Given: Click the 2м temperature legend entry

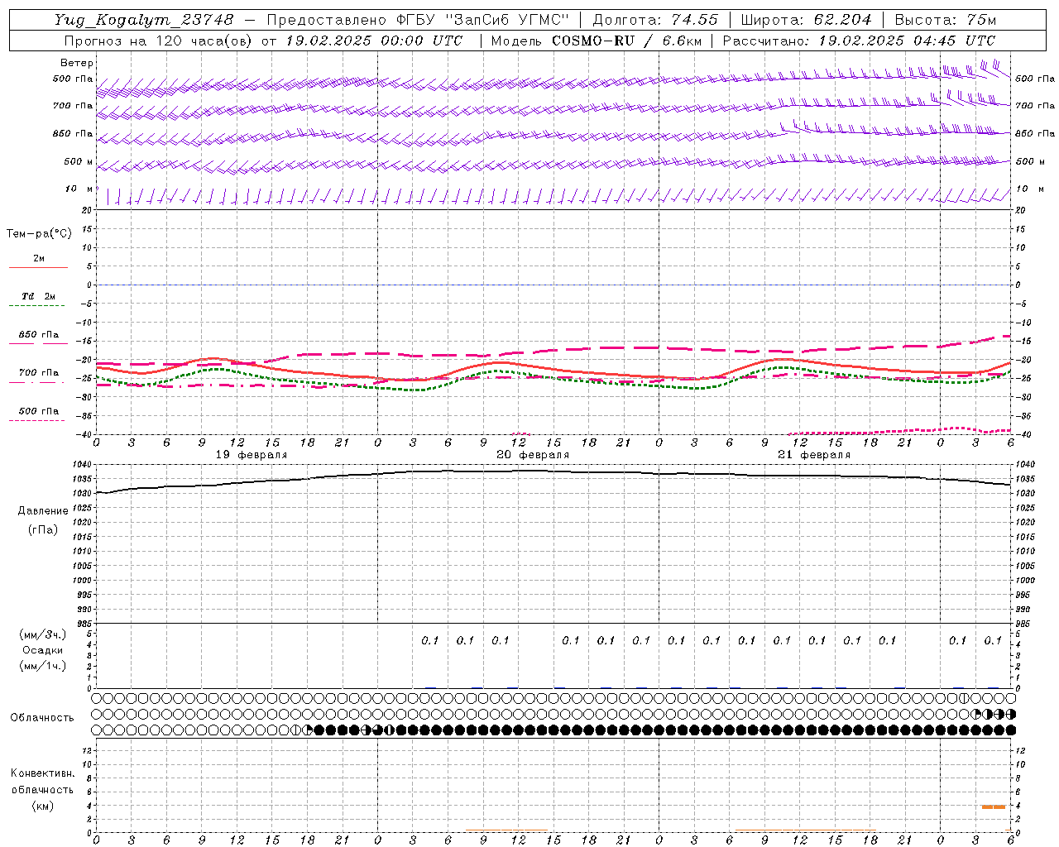Looking at the screenshot, I should point(38,260).
